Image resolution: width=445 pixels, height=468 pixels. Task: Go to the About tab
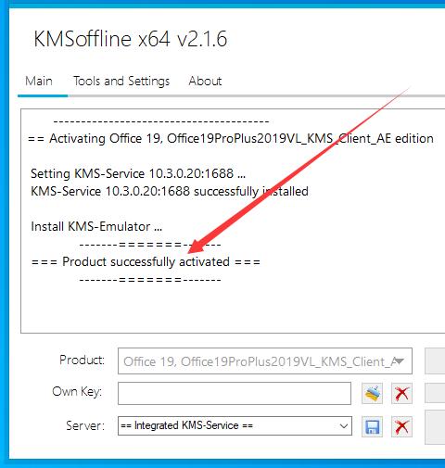(x=205, y=81)
